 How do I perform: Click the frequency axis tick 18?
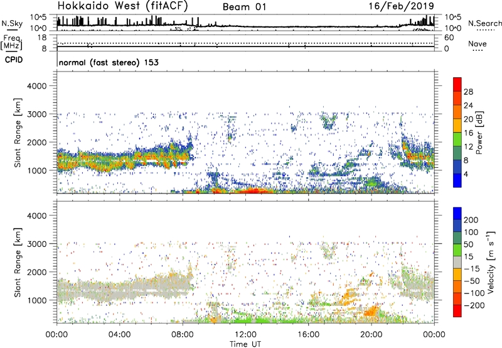[42, 38]
